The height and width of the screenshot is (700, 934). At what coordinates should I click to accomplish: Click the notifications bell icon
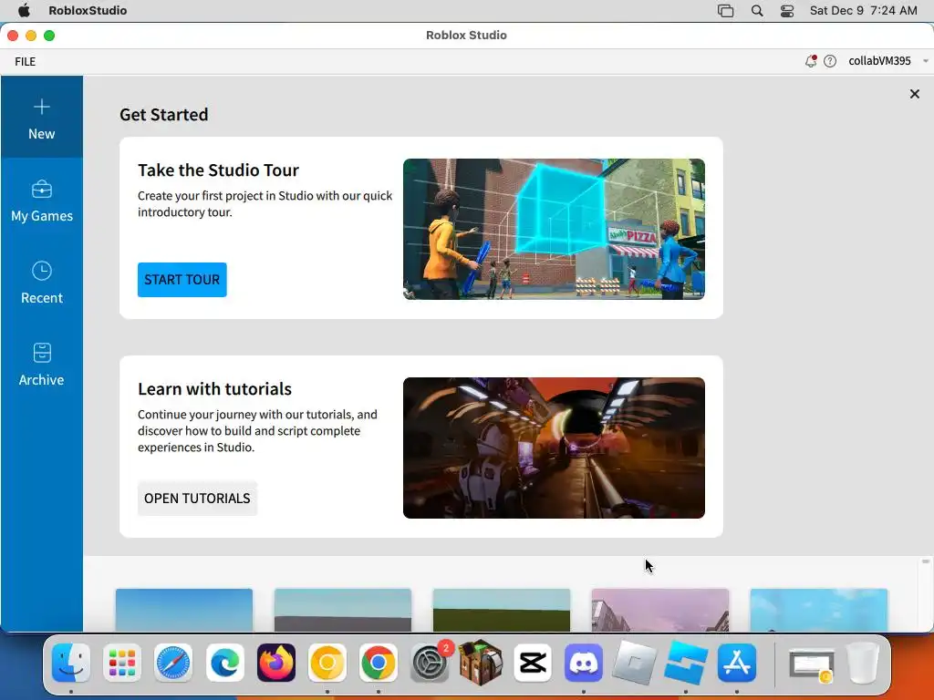810,61
